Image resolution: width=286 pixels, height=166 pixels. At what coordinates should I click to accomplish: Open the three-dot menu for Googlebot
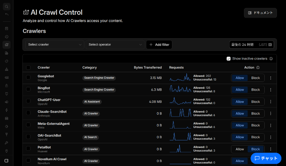point(270,78)
